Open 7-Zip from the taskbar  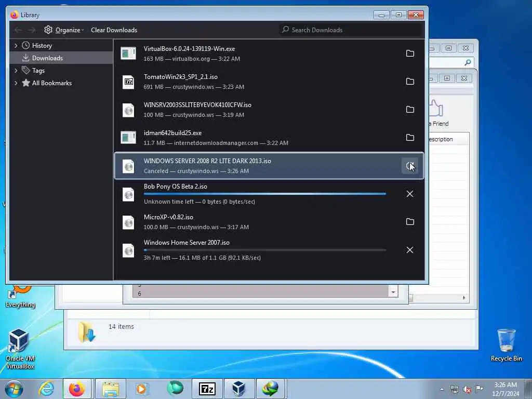pos(207,389)
